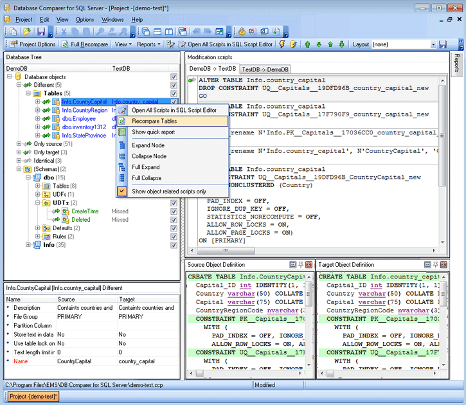Switch to the TestDB -> DemoDB tab
466x405 pixels.
tap(265, 69)
